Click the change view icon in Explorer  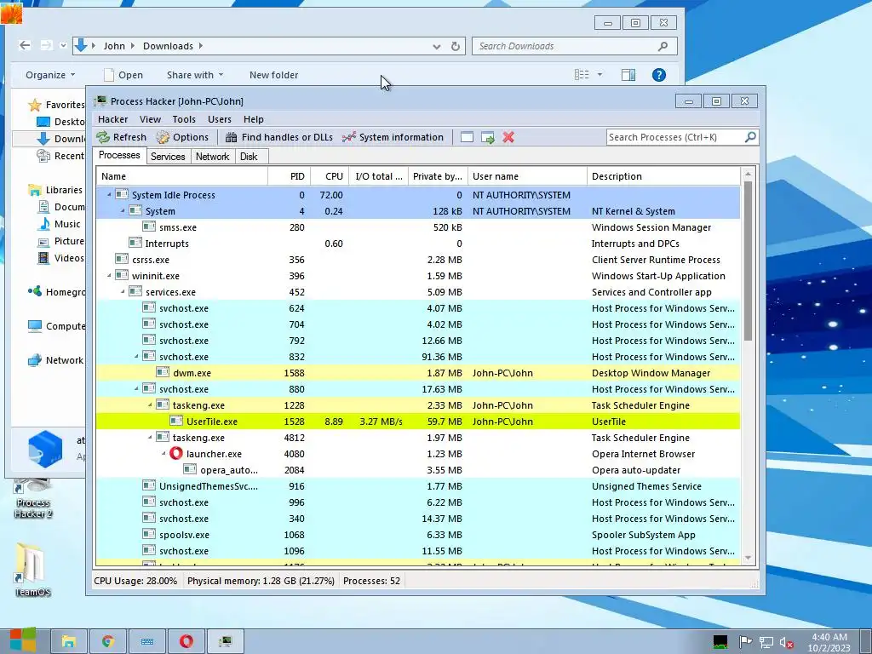pos(582,75)
